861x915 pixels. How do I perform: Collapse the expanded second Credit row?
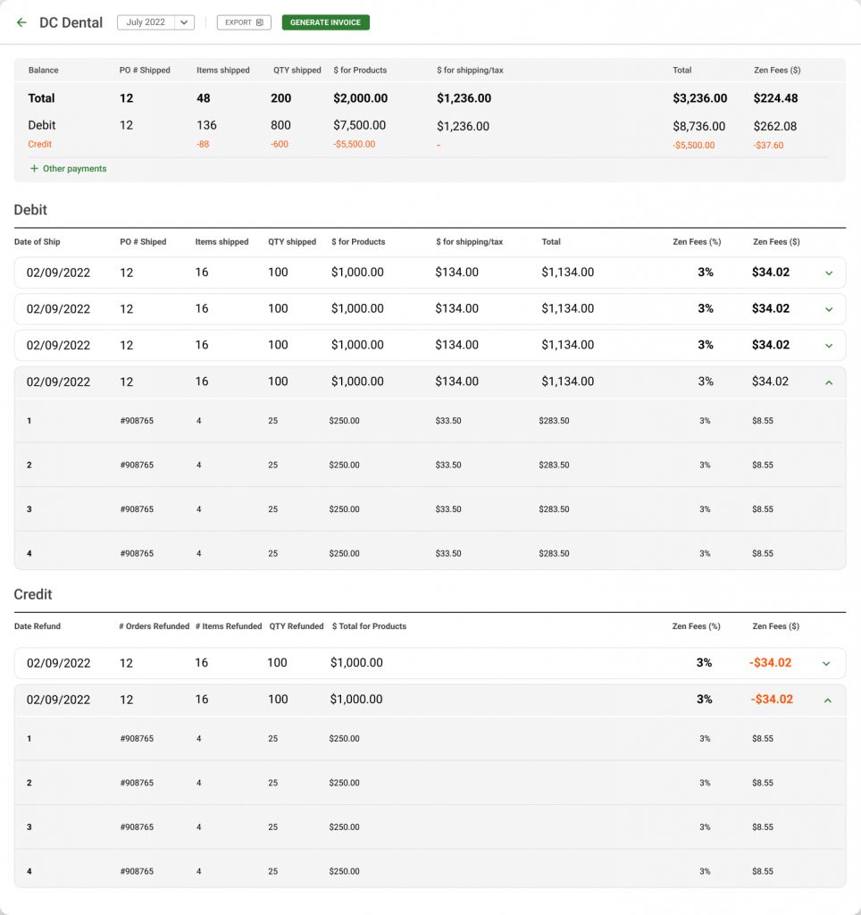(826, 701)
